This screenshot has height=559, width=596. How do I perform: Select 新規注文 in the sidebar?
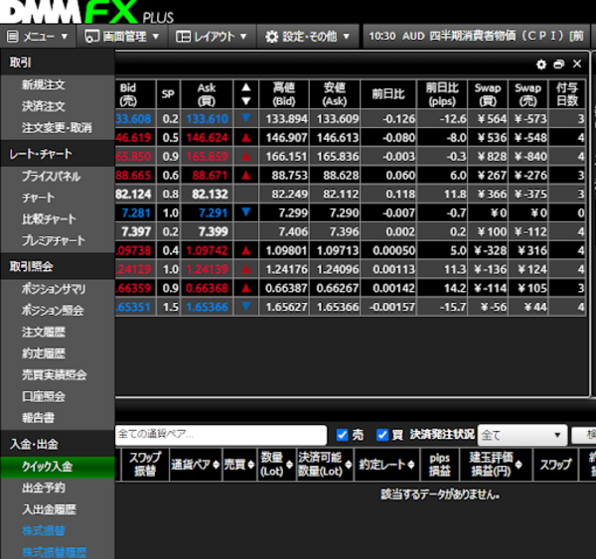[44, 84]
